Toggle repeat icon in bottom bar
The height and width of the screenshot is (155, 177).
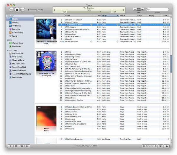point(22,146)
